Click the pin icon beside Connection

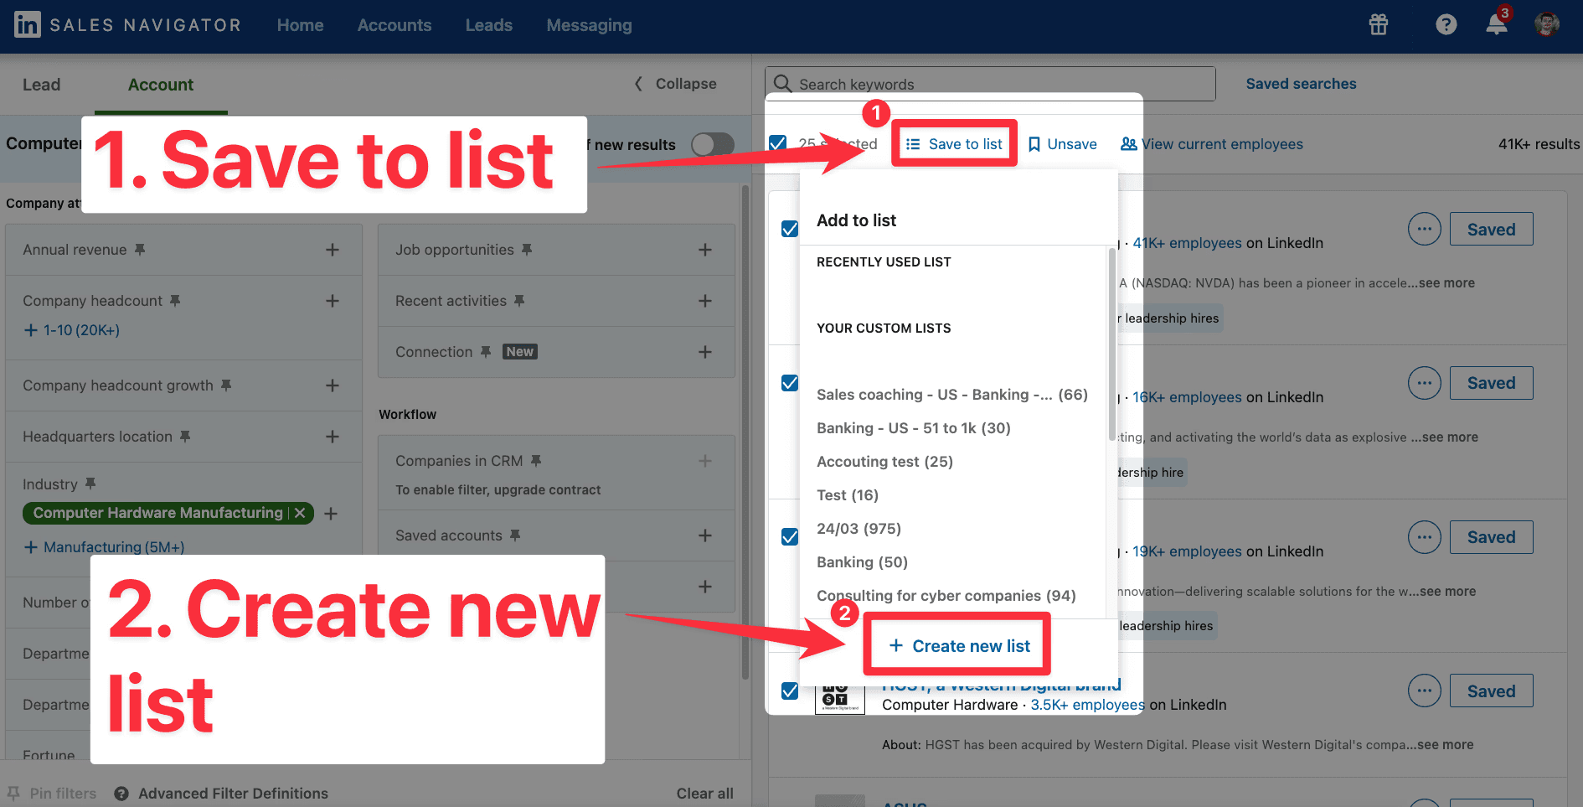pyautogui.click(x=486, y=352)
